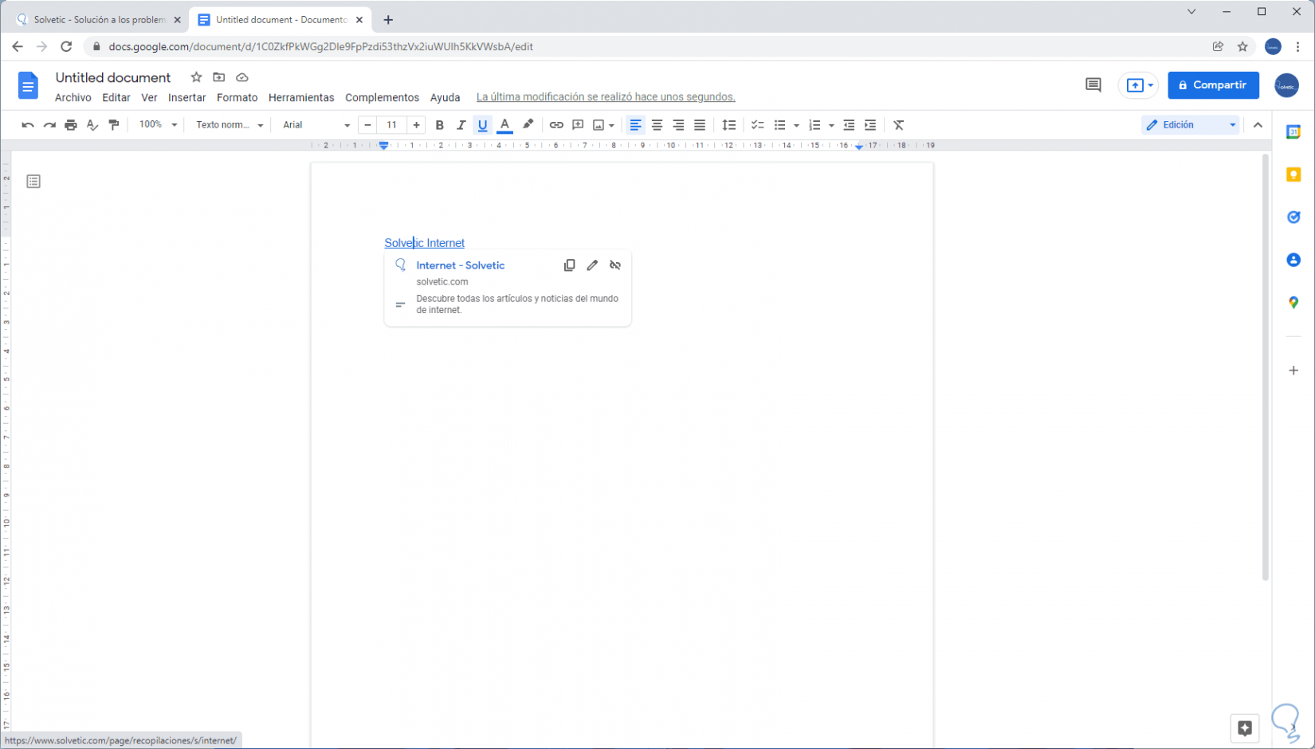Align the text to the left
The image size is (1315, 749).
635,125
